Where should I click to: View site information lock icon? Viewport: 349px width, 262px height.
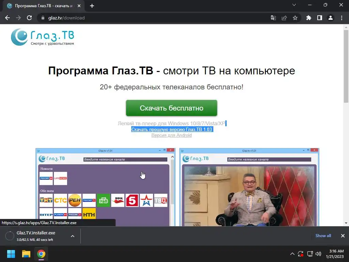click(43, 18)
